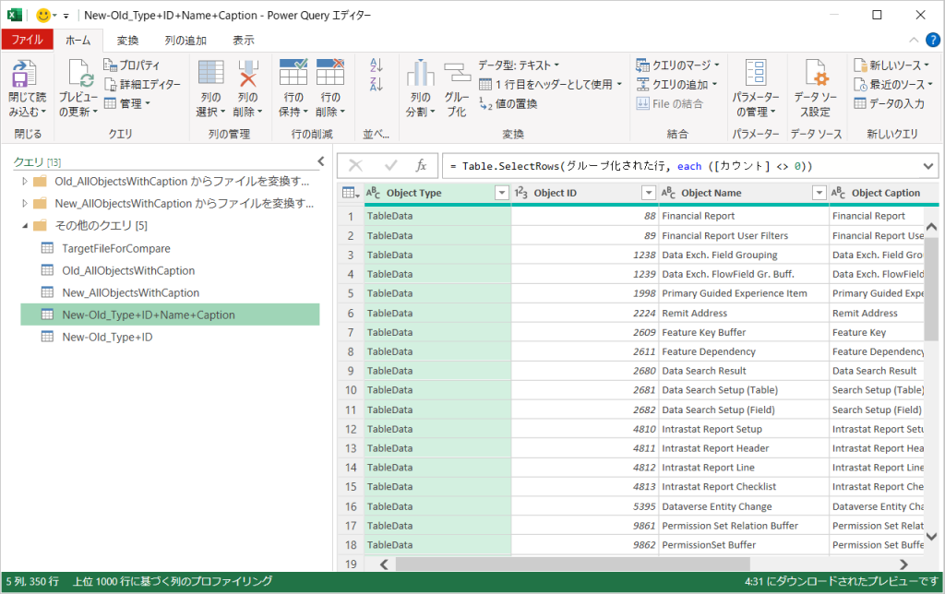Collapse その他のクエリ folder
Screen dimensions: 945x594
[25, 225]
